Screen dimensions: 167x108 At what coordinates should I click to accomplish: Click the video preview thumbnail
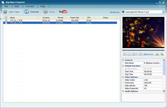point(143,32)
